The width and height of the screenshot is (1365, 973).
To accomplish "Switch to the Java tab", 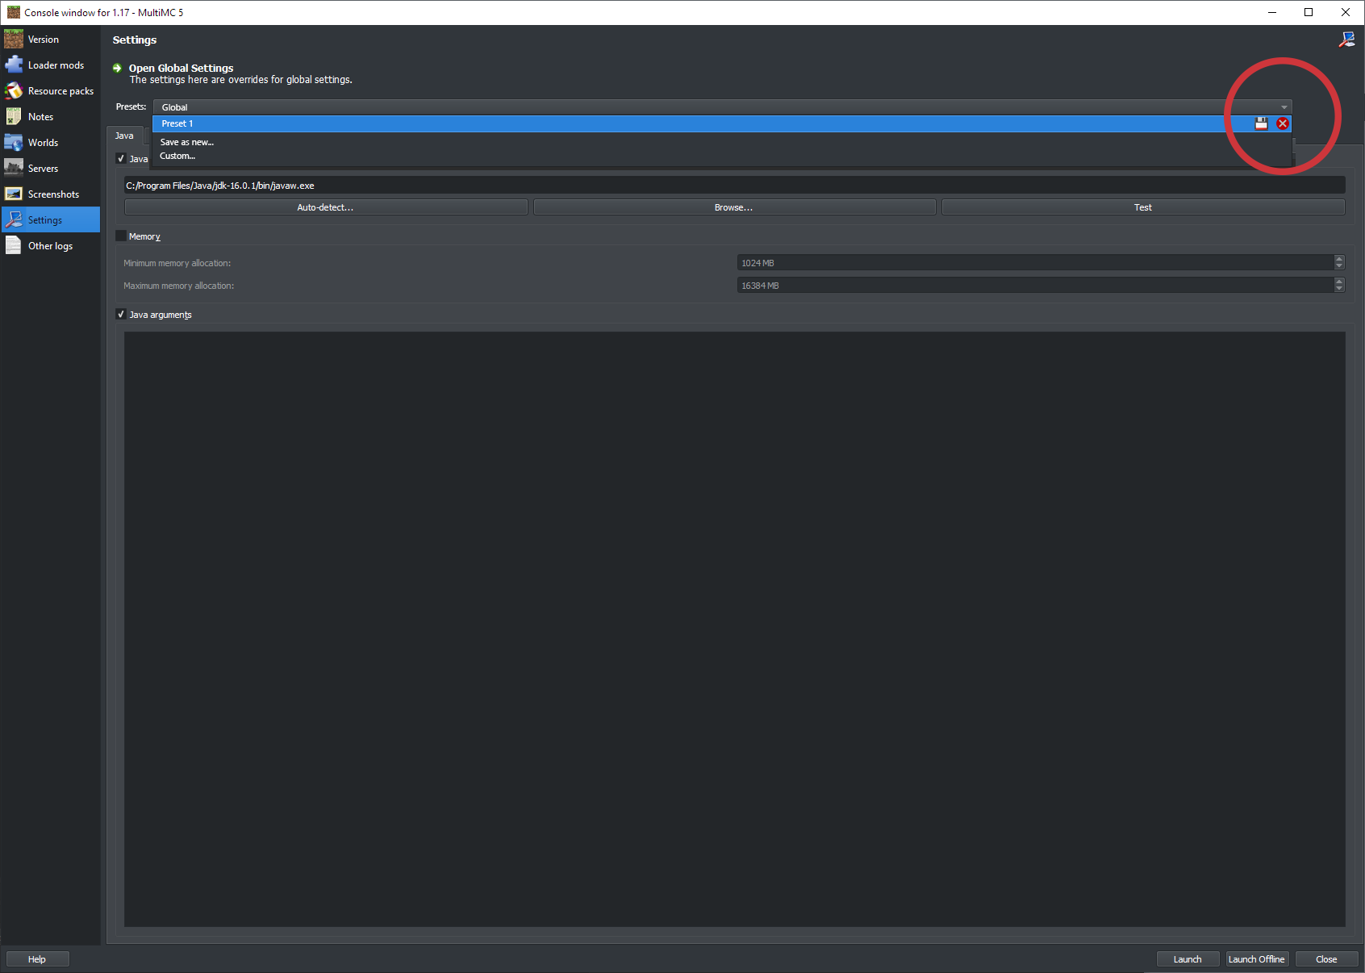I will coord(125,136).
